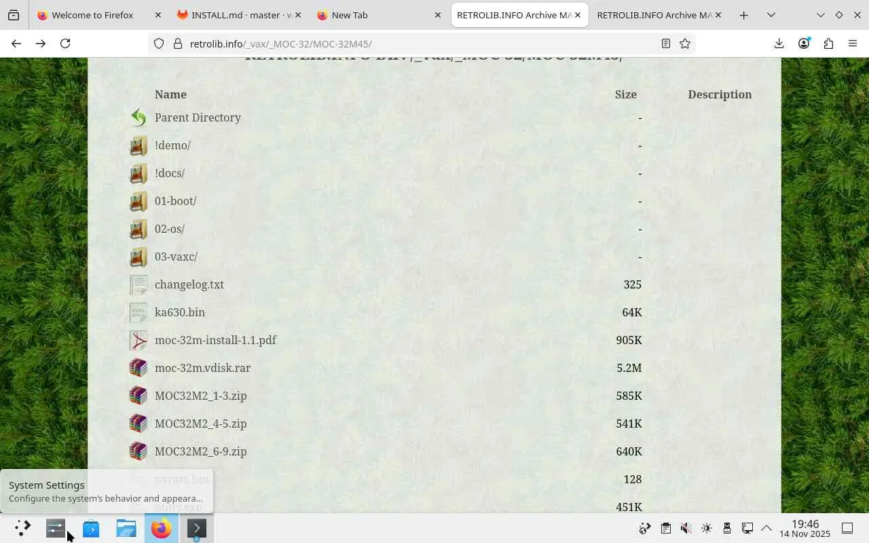The image size is (869, 543).
Task: Click the folder icon beside !demo/
Action: (138, 145)
